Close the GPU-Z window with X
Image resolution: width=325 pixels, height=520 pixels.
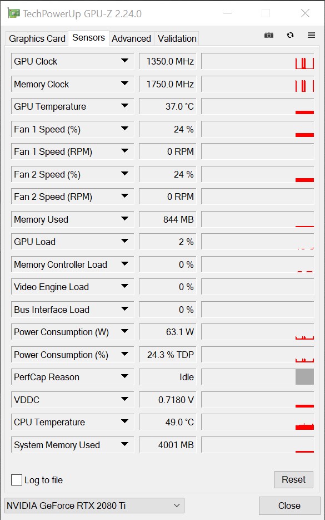tap(305, 13)
